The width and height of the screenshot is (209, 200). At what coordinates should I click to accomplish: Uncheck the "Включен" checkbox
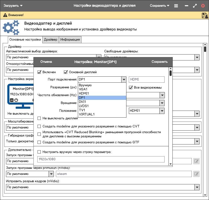(x=39, y=72)
